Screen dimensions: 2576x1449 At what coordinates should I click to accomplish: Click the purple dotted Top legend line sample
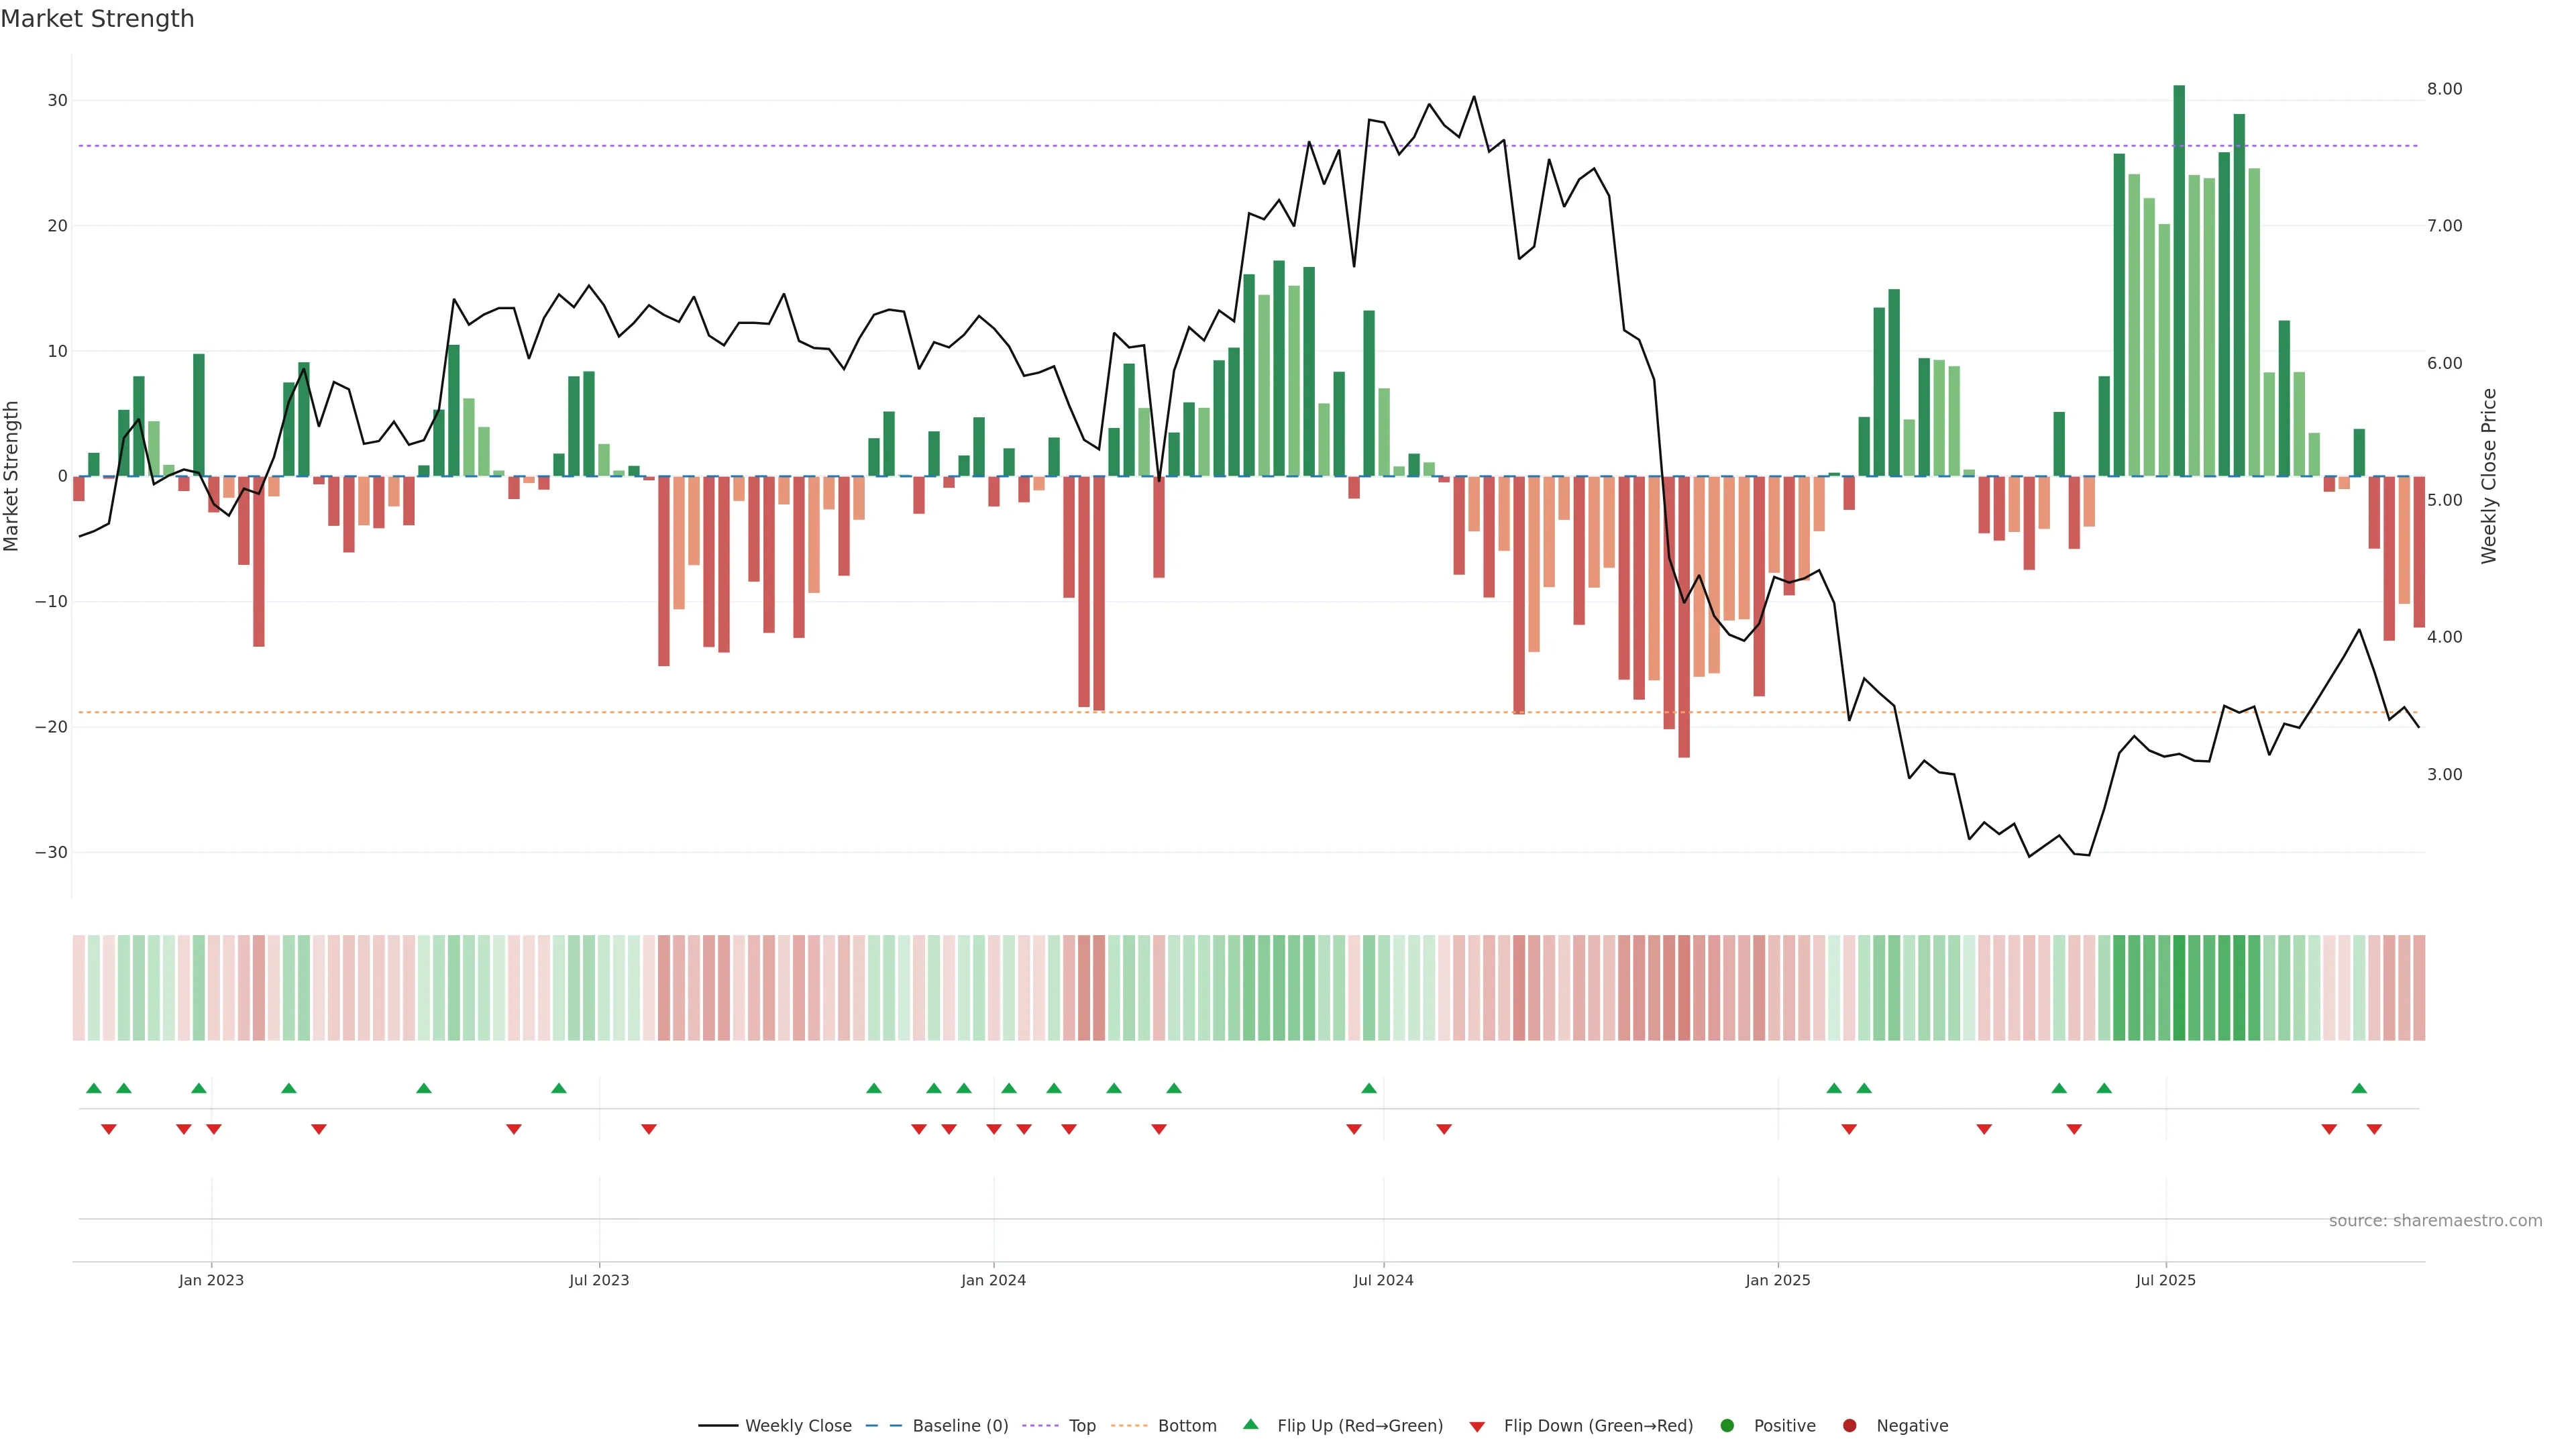[1040, 1426]
